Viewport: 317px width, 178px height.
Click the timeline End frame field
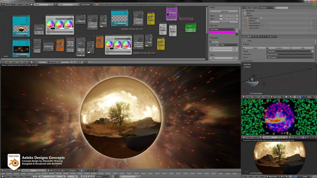pos(60,176)
